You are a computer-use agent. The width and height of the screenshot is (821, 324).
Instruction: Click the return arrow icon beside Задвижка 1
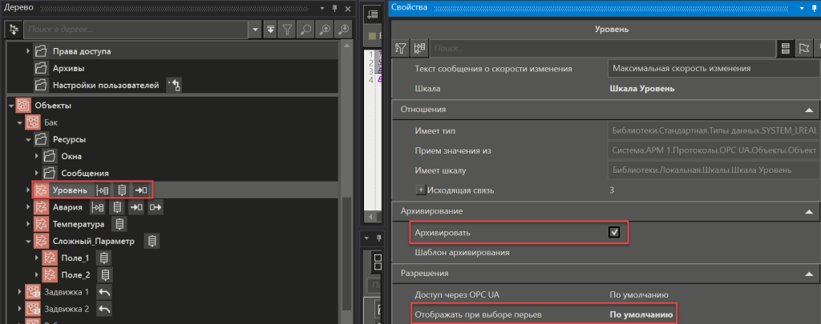(104, 292)
